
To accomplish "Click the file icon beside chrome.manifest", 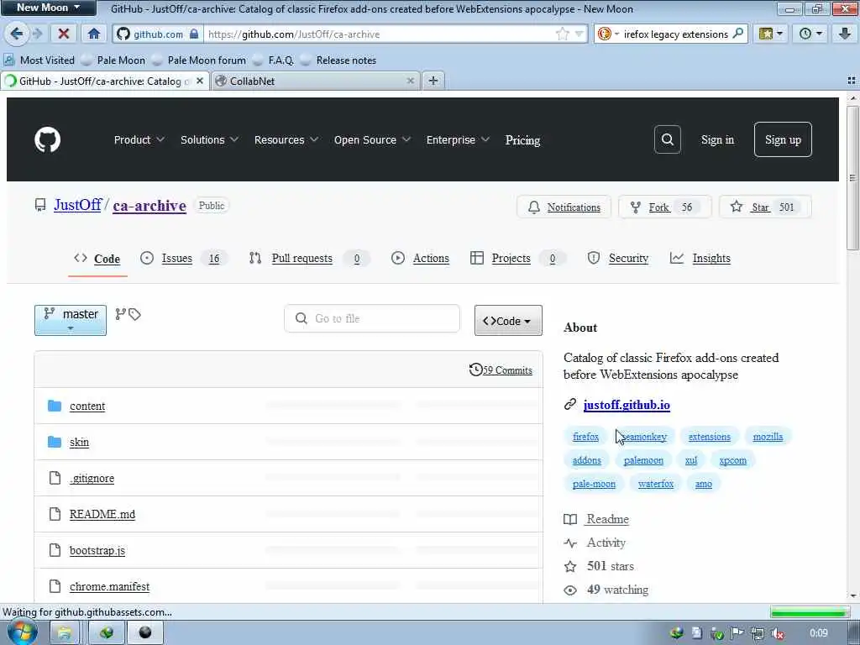I will (55, 586).
